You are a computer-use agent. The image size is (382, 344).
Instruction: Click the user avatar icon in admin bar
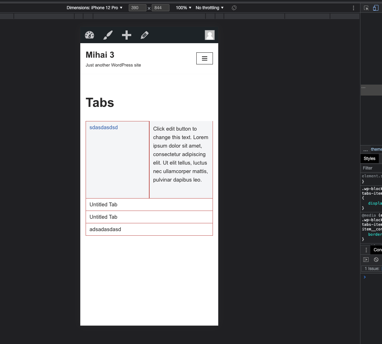[209, 35]
